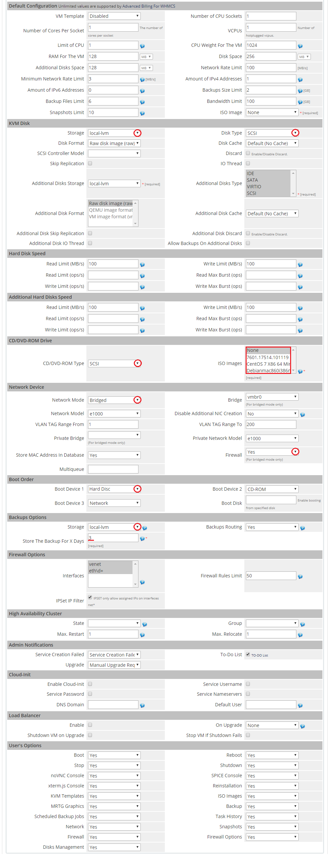Image resolution: width=329 pixels, height=855 pixels.
Task: Open help icon for High Availability Group
Action: pyautogui.click(x=302, y=624)
